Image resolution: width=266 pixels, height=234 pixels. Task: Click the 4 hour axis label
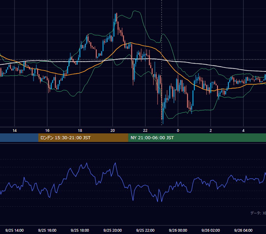(243, 131)
